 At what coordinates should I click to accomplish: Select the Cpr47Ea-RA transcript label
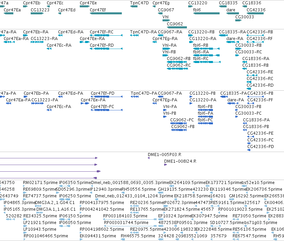tap(16, 39)
